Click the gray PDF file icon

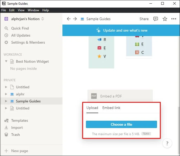[x=94, y=96]
